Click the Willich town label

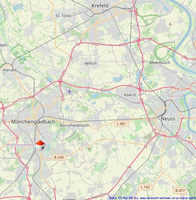pos(91,63)
